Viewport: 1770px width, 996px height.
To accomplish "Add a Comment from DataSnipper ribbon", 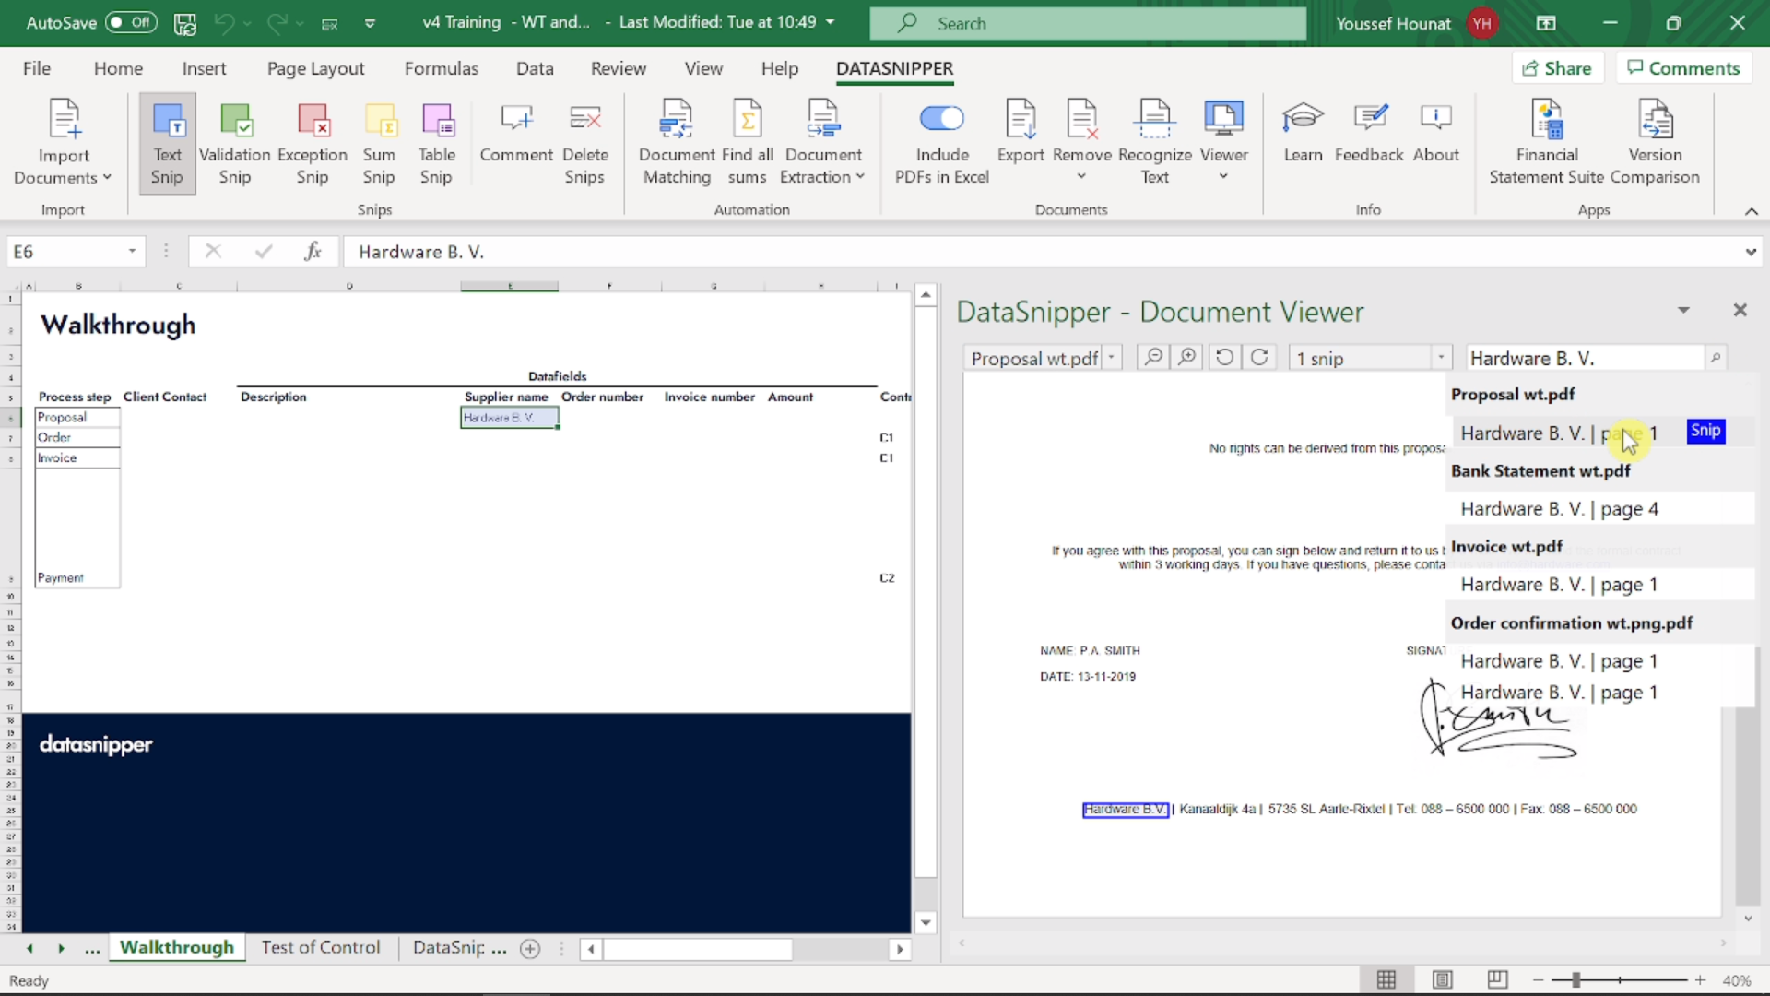I will 516,132.
